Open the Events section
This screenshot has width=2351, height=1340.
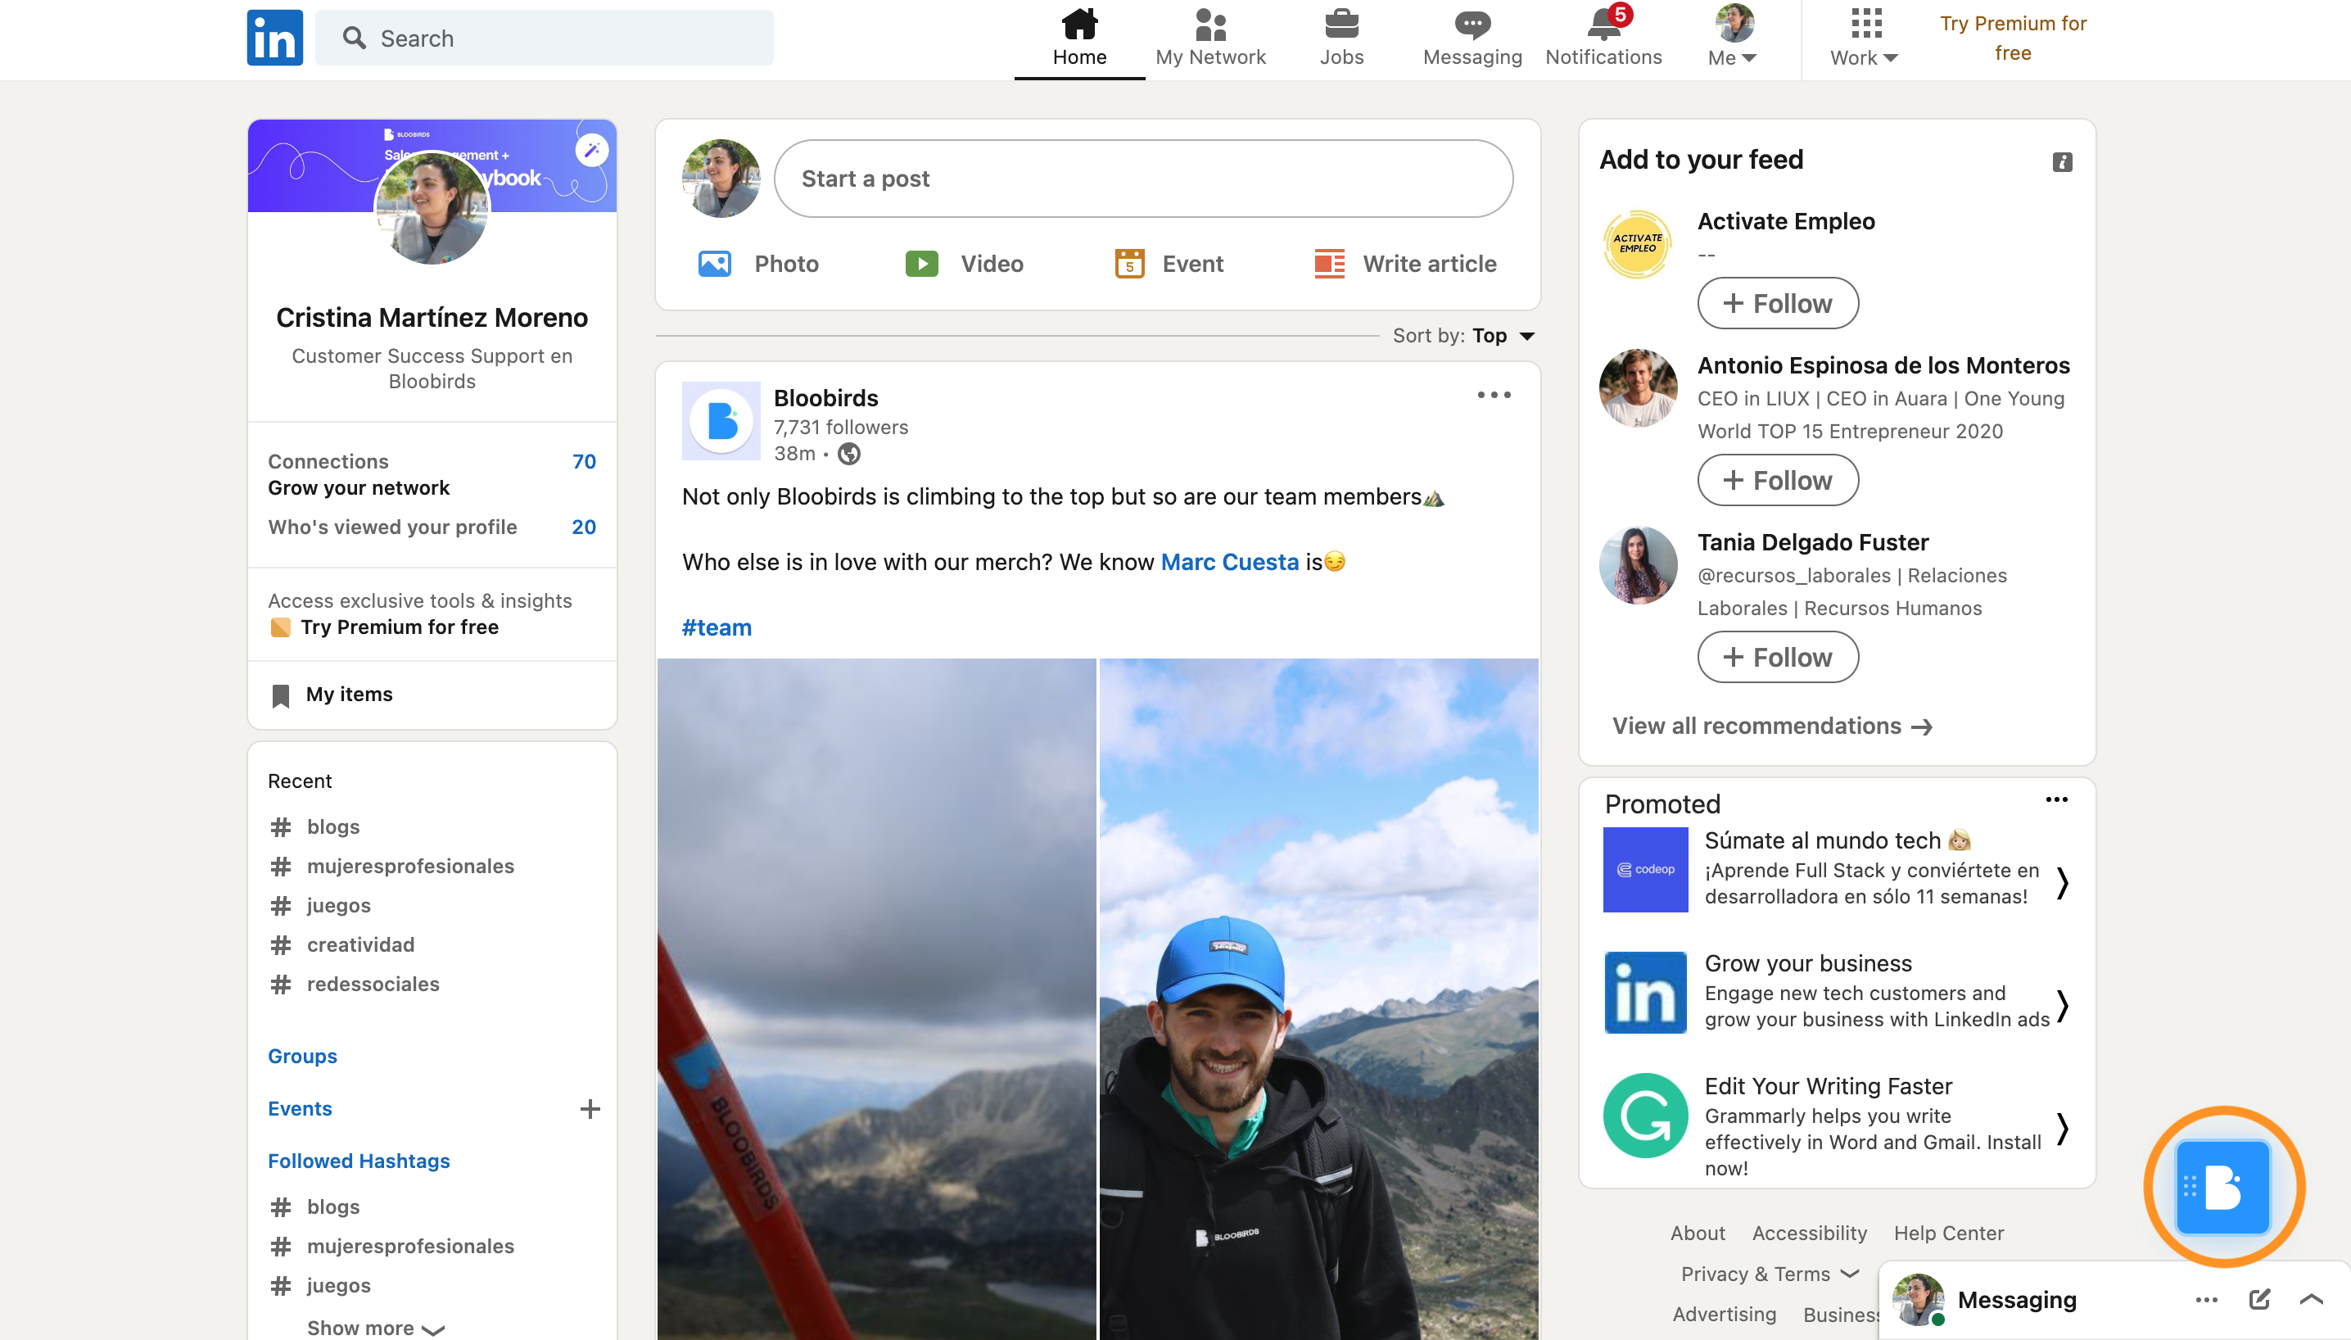pos(300,1108)
